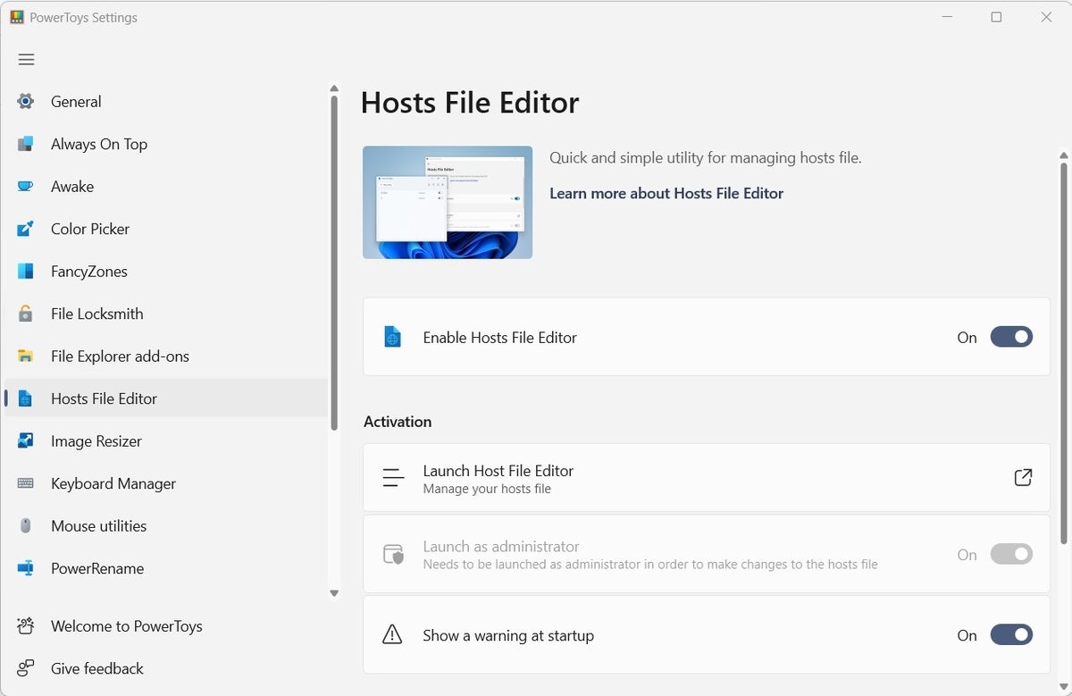Screen dimensions: 1072x696
Task: Click the Keyboard Manager keyboard icon
Action: pos(26,483)
